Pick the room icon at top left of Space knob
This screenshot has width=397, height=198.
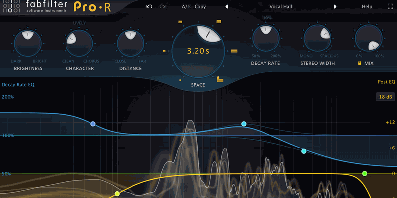point(180,21)
